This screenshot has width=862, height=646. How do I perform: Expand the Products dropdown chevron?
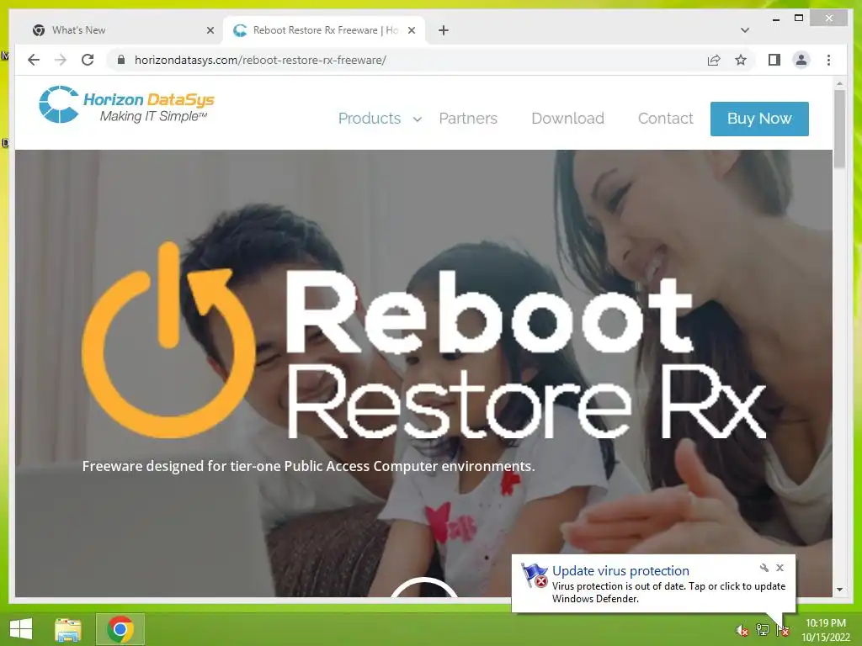[418, 119]
